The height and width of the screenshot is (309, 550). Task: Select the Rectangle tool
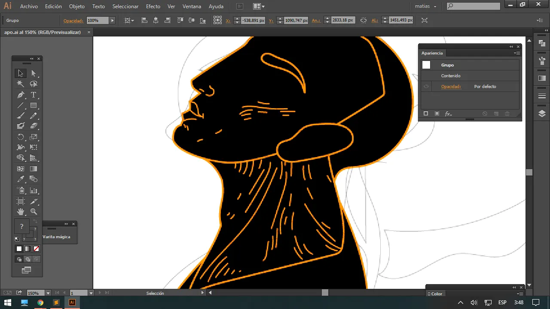pyautogui.click(x=34, y=105)
